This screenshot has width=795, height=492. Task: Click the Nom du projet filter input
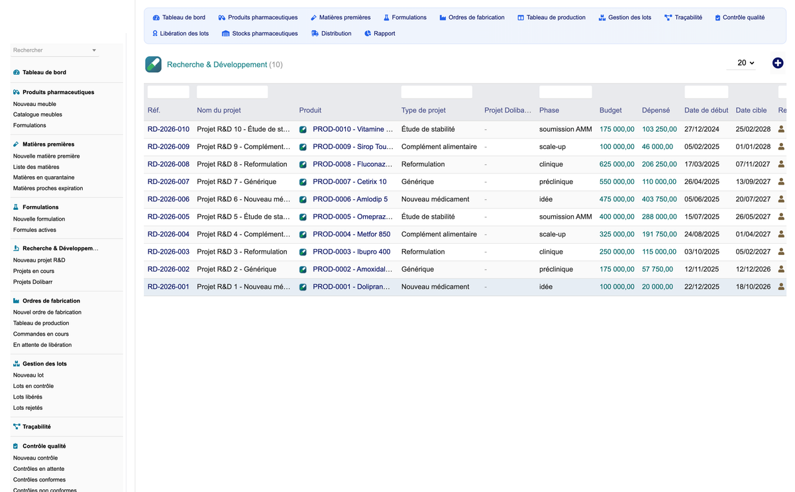coord(233,92)
